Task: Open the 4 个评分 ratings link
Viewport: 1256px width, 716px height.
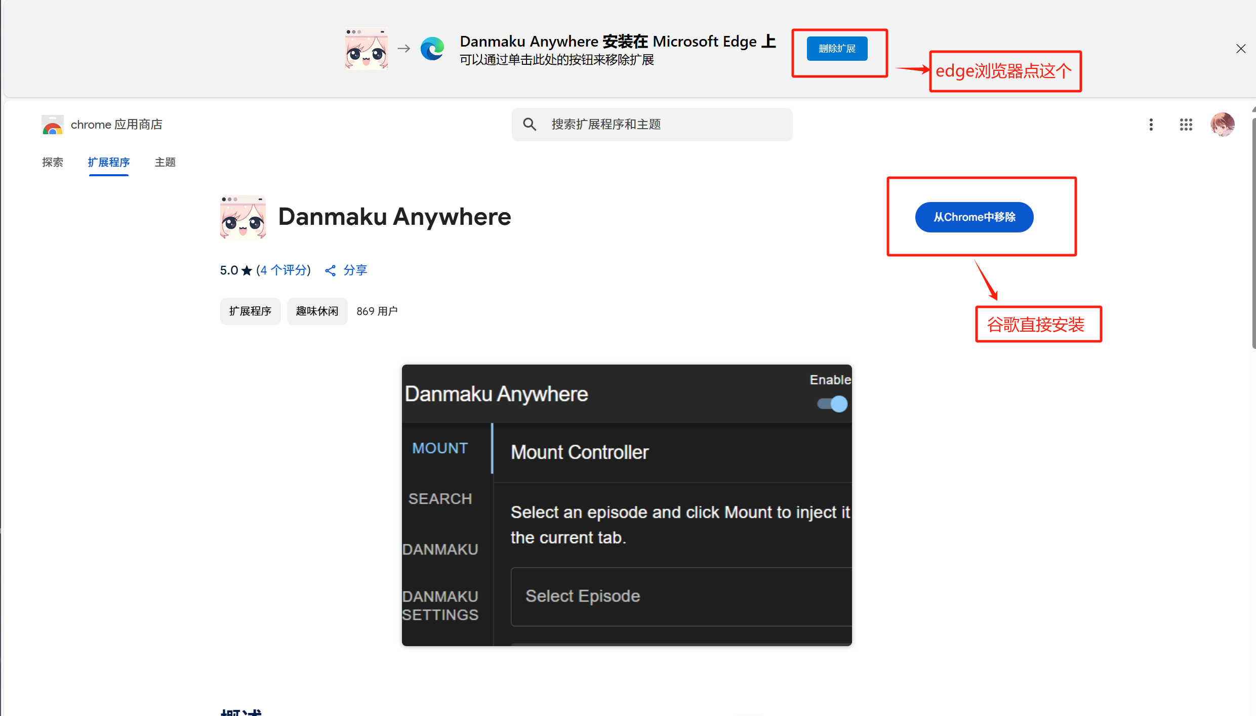Action: tap(283, 270)
